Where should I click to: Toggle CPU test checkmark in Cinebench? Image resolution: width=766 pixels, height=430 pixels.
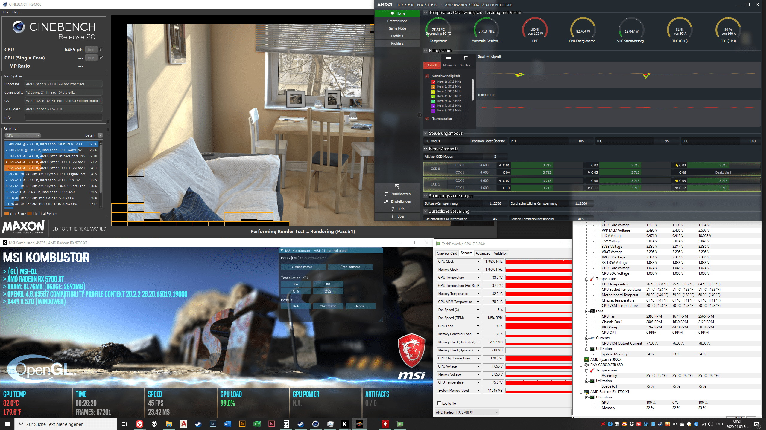(x=101, y=49)
